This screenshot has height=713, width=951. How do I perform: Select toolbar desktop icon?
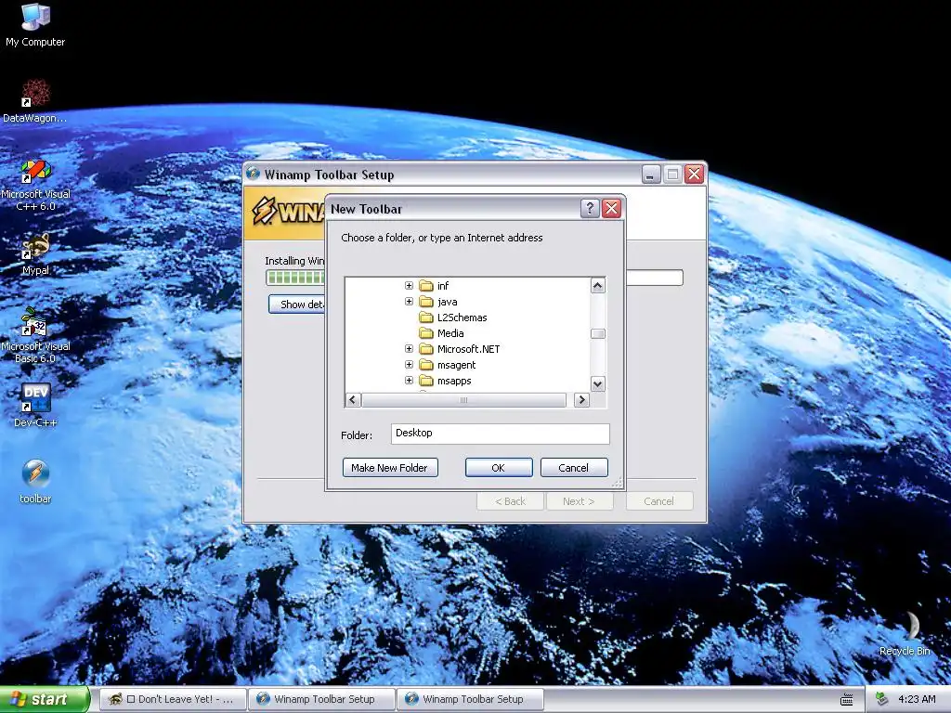click(x=35, y=482)
